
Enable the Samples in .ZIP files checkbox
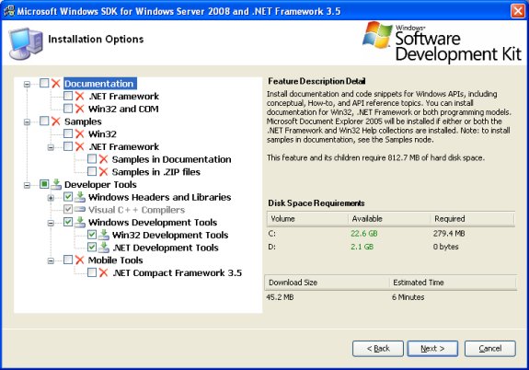[92, 171]
